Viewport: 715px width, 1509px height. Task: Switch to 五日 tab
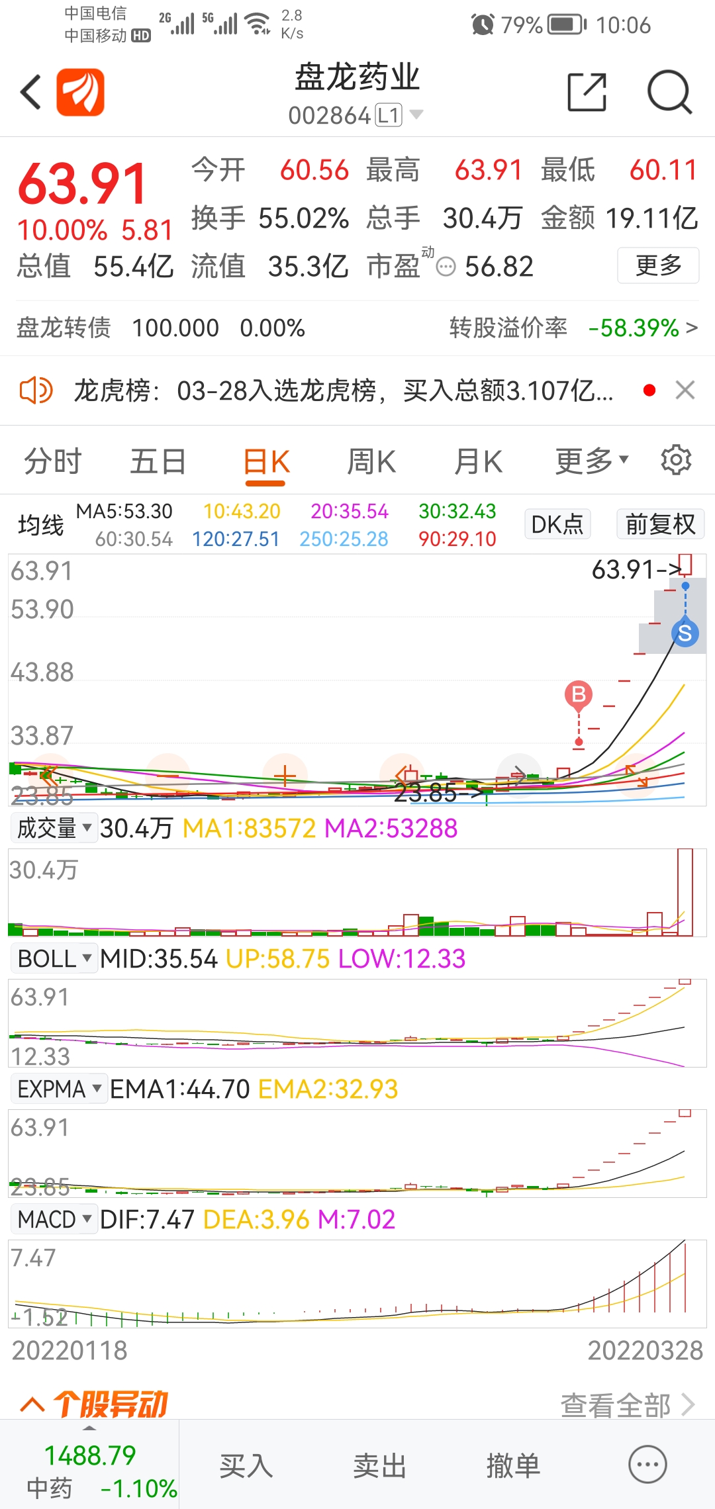tap(158, 461)
